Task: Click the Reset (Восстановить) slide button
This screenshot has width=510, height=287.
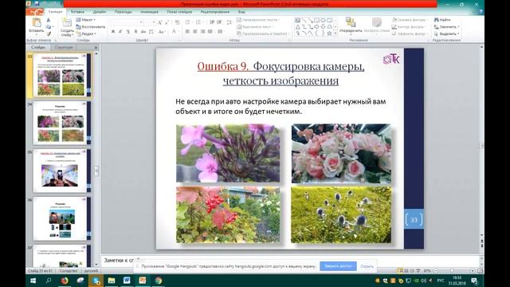Action: [x=91, y=26]
